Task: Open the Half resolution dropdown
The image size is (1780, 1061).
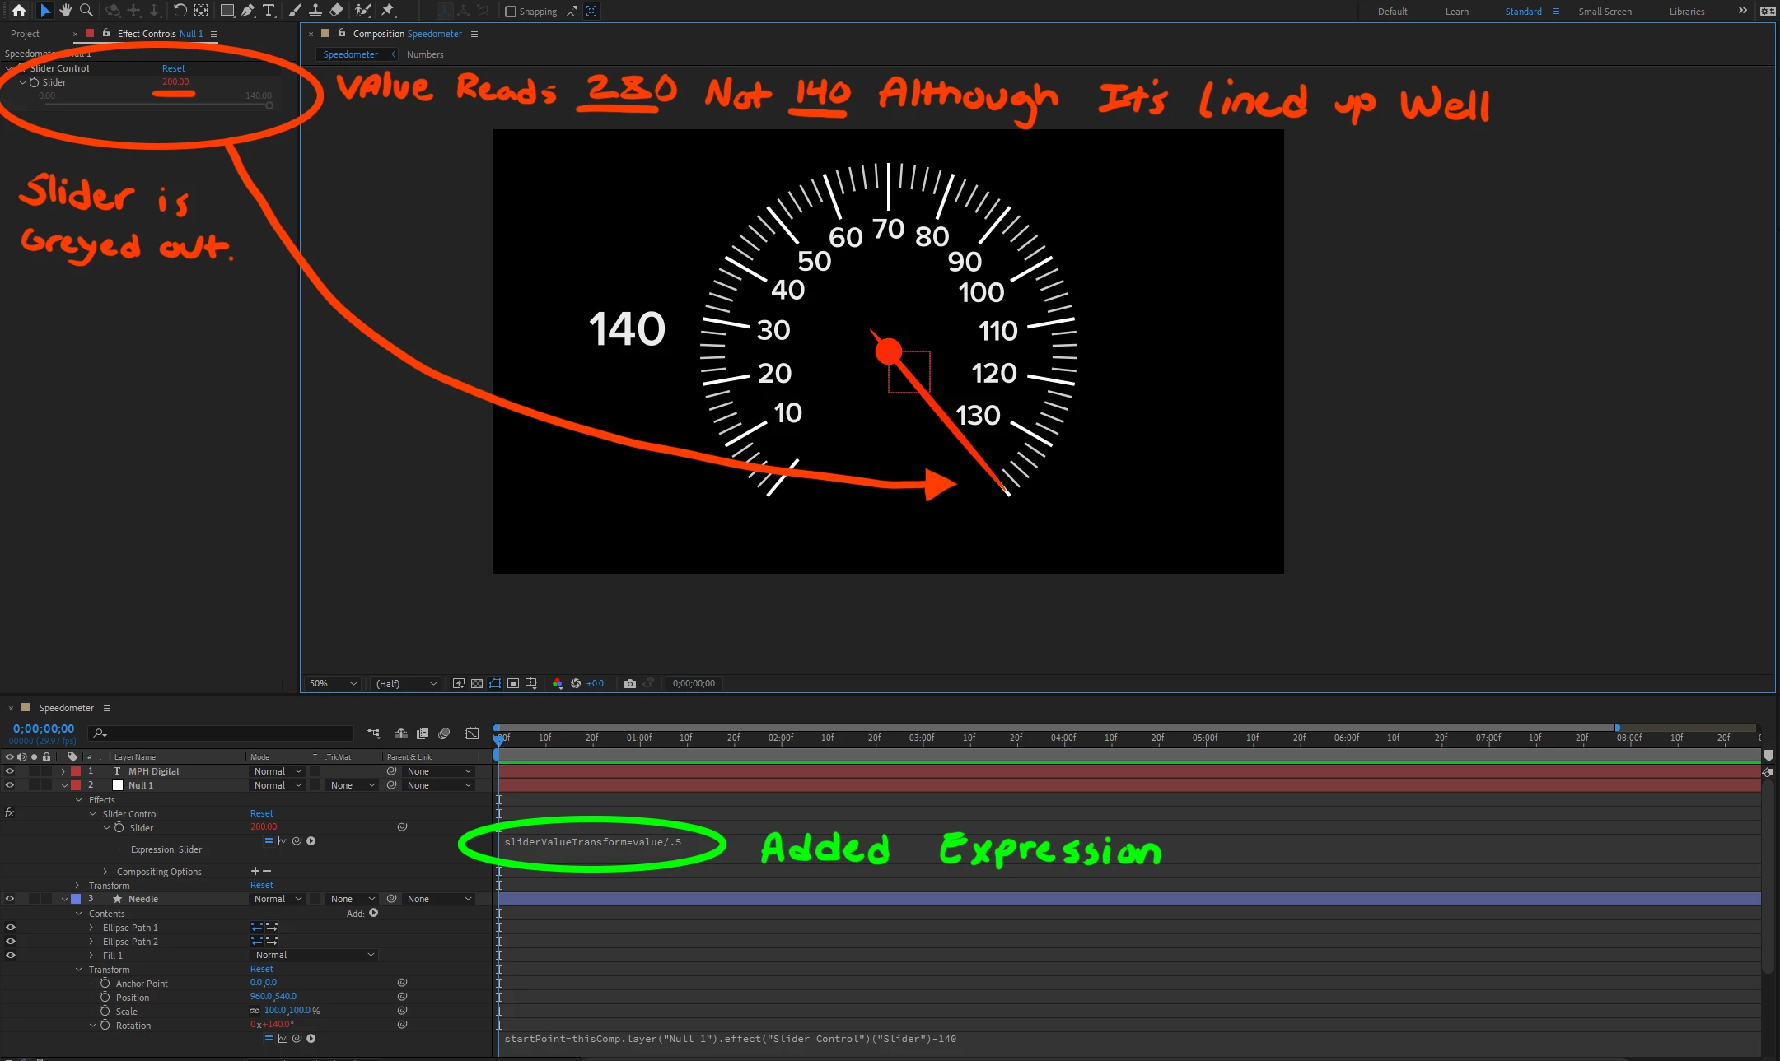Action: click(406, 683)
